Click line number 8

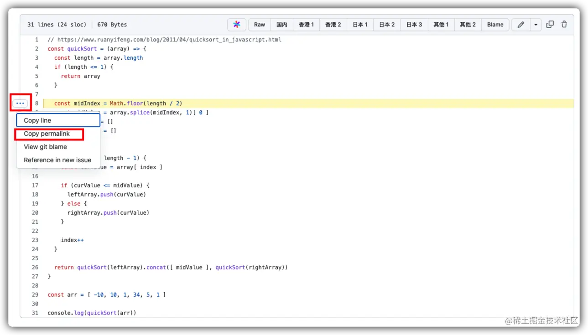click(x=37, y=103)
